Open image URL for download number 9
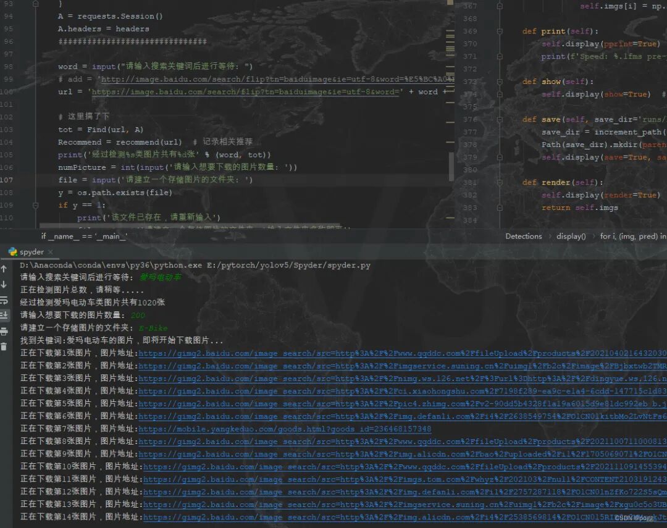 click(x=403, y=454)
